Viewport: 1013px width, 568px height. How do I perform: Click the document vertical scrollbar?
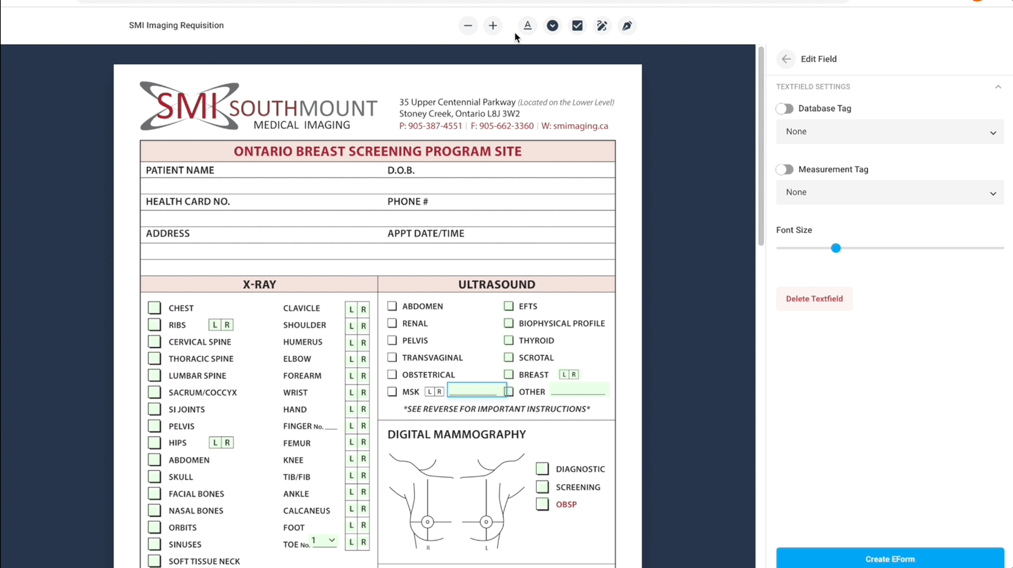pyautogui.click(x=761, y=146)
